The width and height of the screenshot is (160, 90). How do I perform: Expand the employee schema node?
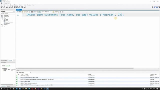pyautogui.click(x=1, y=15)
